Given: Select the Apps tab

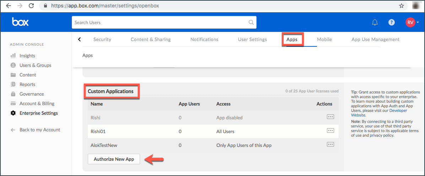Looking at the screenshot, I should tap(292, 39).
